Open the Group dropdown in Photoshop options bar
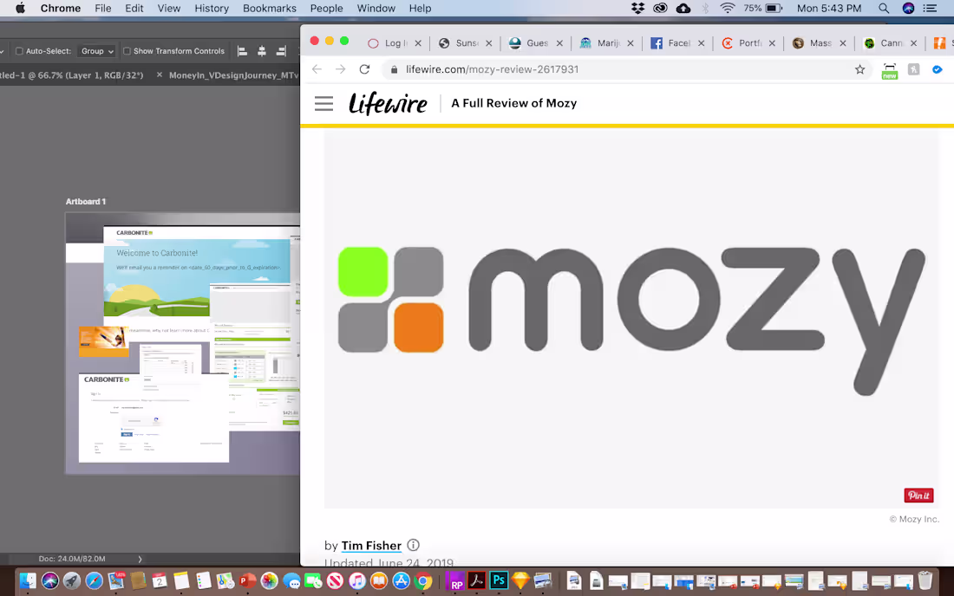Viewport: 954px width, 596px height. pos(97,51)
